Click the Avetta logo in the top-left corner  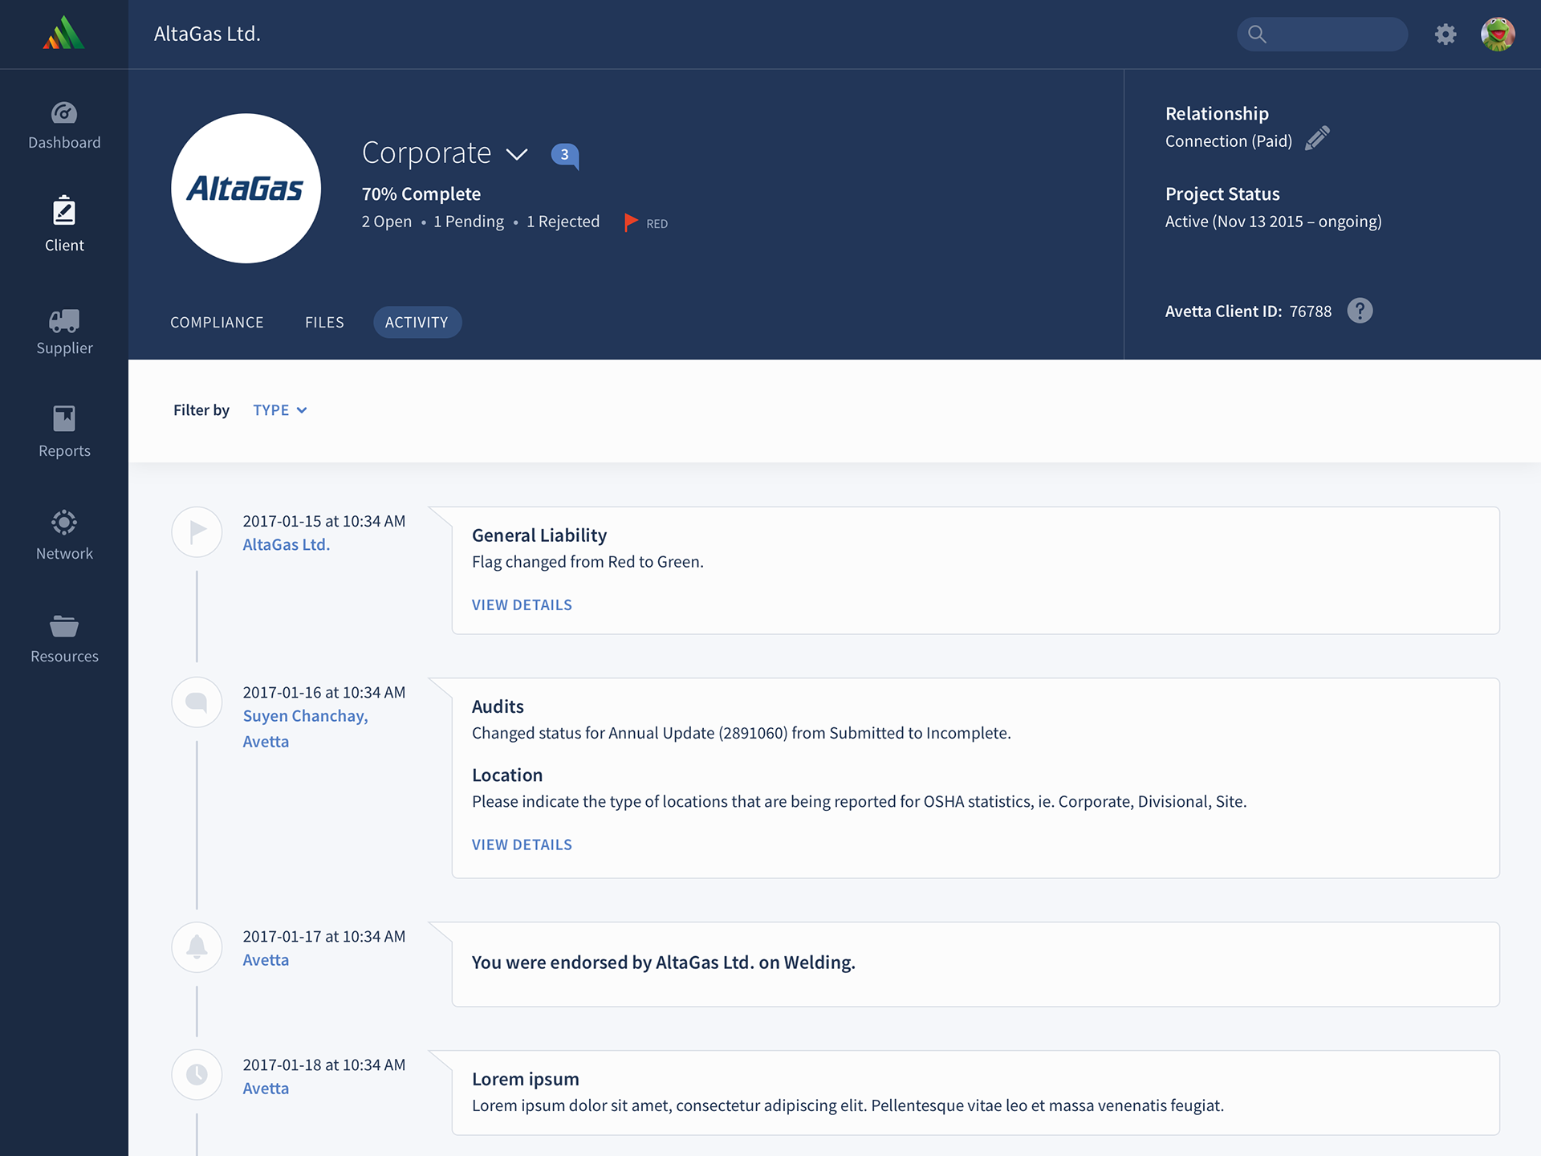click(63, 33)
